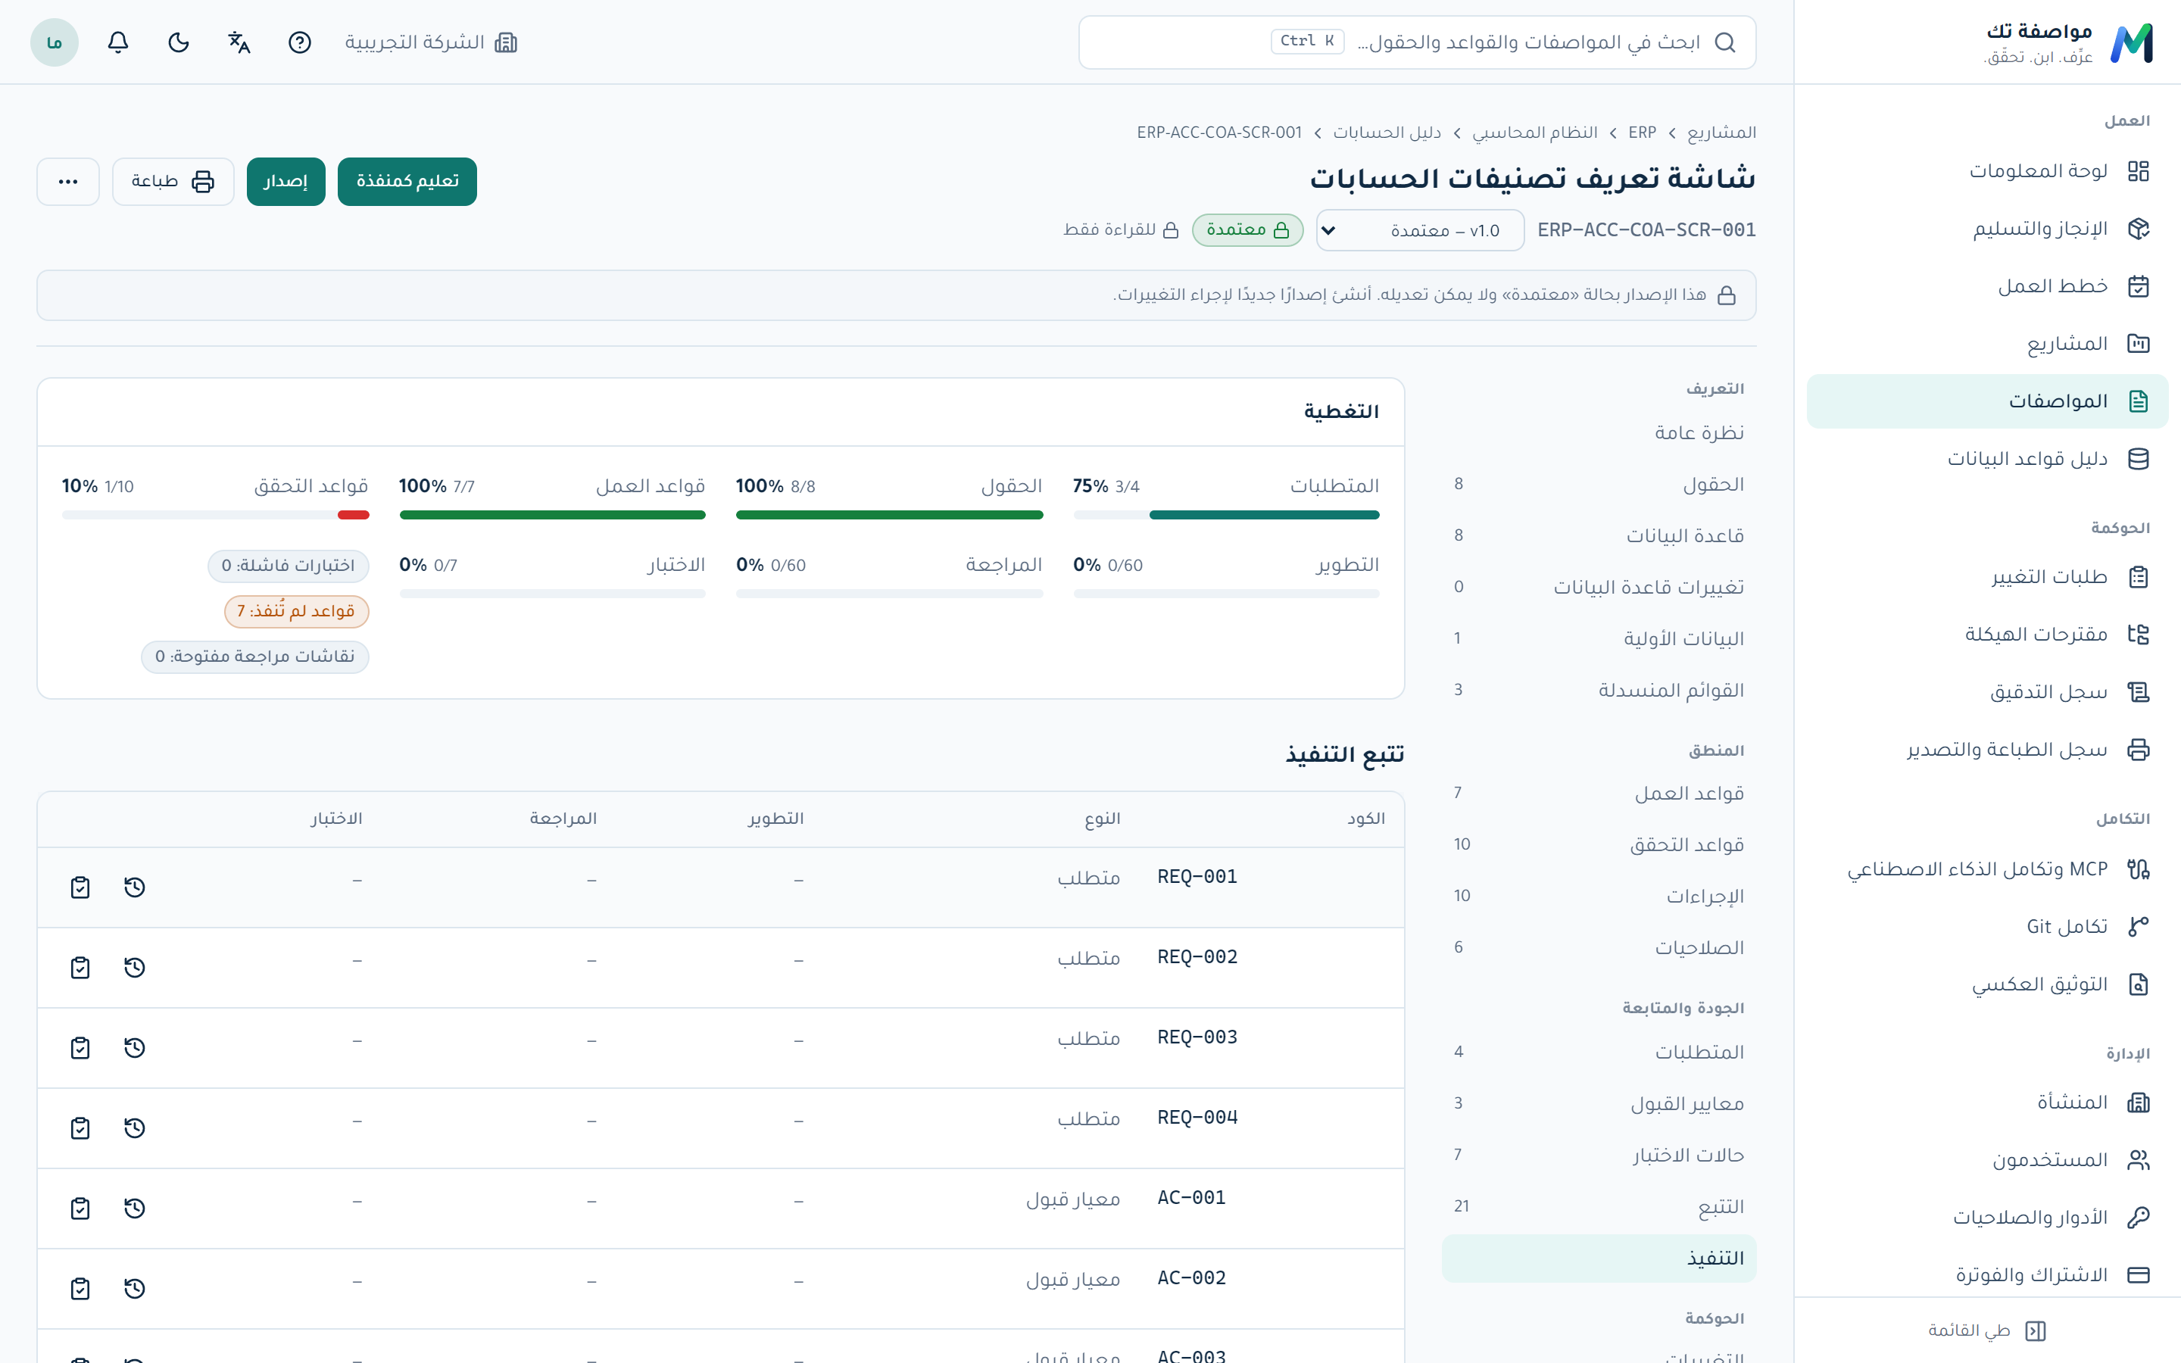
Task: Open MCP وتكامل الذكاء الاصطناعي
Action: [x=1987, y=869]
